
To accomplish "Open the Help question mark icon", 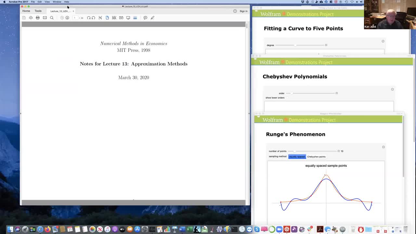I will [235, 11].
